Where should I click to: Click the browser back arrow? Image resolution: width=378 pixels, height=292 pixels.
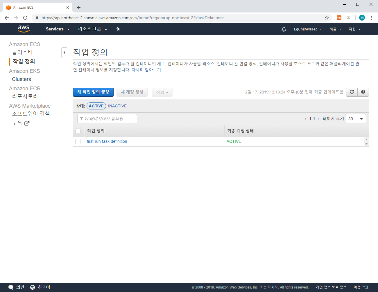[7, 18]
